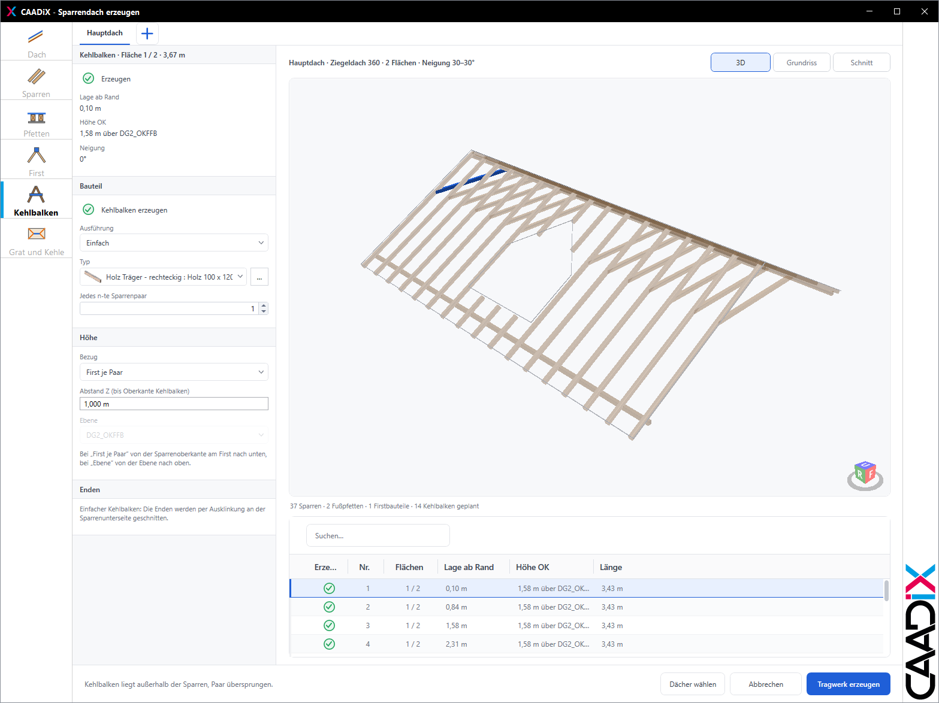The image size is (939, 703).
Task: Select the First section icon
Action: point(36,156)
